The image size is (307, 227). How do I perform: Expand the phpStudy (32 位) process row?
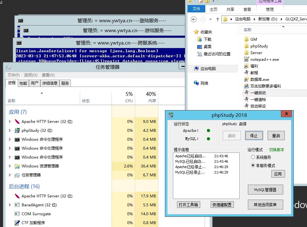coord(10,130)
